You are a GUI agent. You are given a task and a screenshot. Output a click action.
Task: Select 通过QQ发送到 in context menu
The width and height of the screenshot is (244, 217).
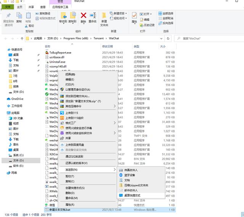tap(88, 157)
